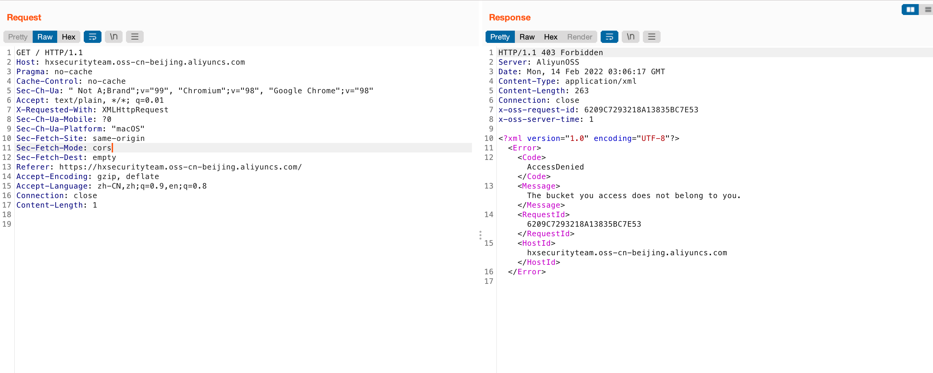Select Pretty tab in Response panel
The image size is (933, 373).
(x=500, y=36)
